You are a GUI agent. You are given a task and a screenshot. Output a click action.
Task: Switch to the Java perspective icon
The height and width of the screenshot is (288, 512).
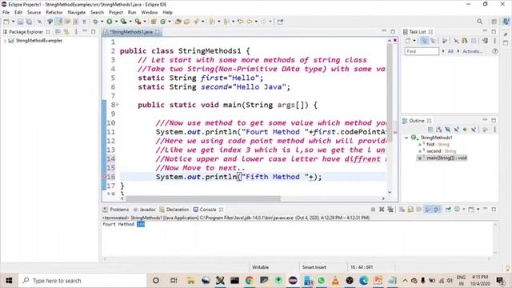point(506,22)
